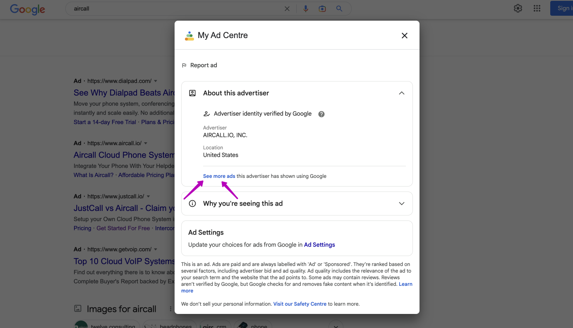This screenshot has height=328, width=573.
Task: Open the Aircall Cloud Phone System ad
Action: [x=124, y=155]
